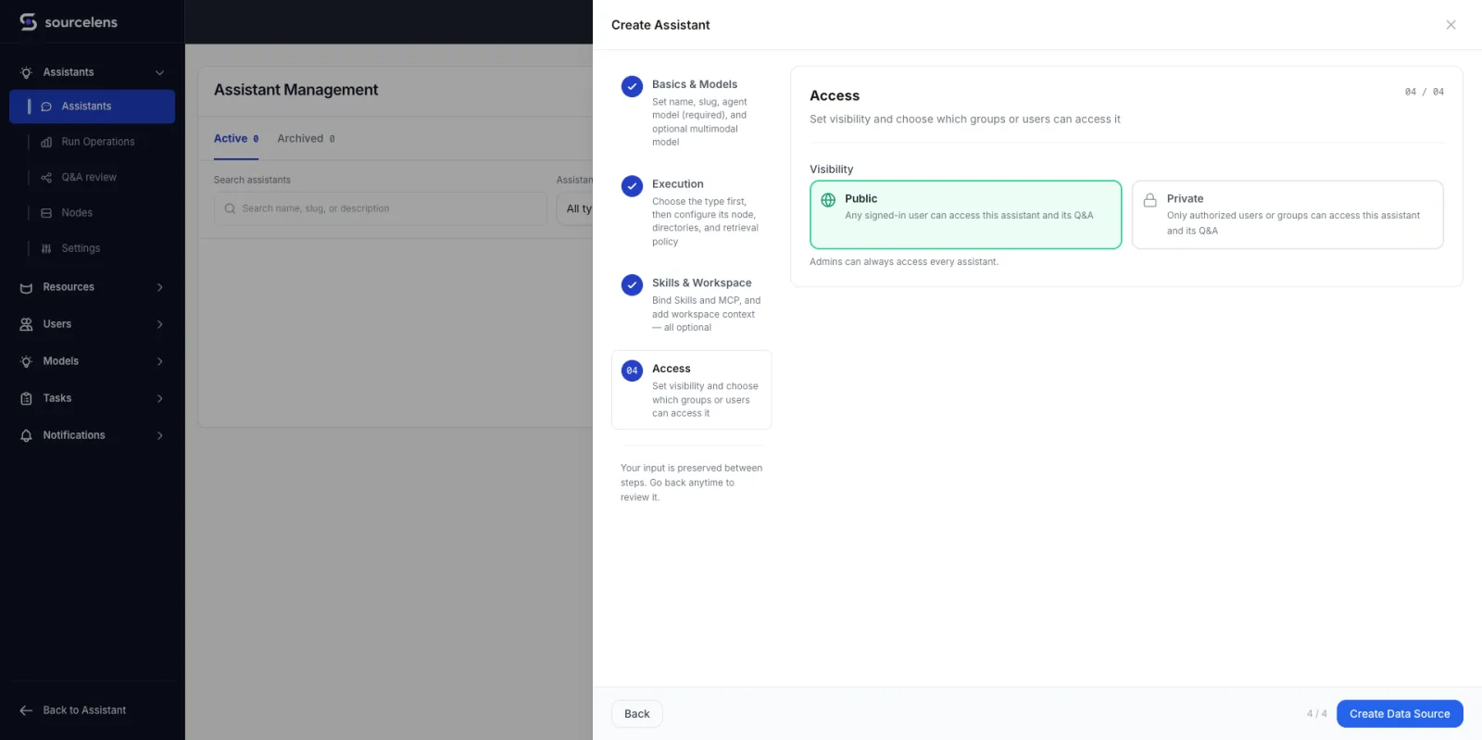Screen dimensions: 1482x740
Task: Go to Basics & Models step title
Action: tap(695, 84)
